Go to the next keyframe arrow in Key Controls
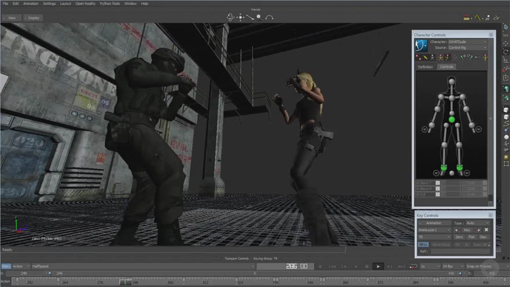The width and height of the screenshot is (510, 287). (479, 230)
